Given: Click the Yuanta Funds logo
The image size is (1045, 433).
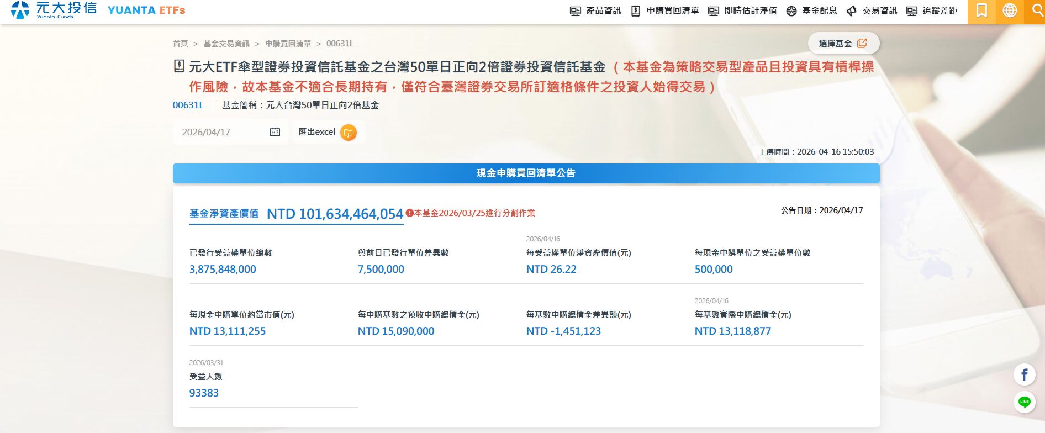Looking at the screenshot, I should pos(54,10).
